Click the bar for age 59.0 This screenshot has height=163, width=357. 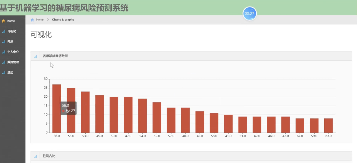click(x=314, y=125)
